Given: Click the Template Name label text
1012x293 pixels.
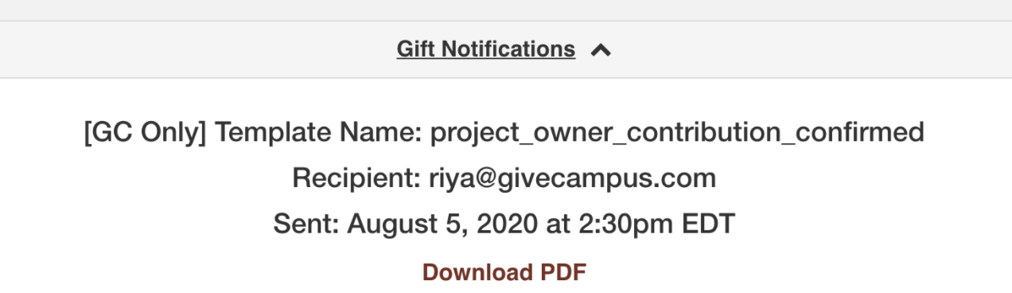Looking at the screenshot, I should tap(319, 131).
